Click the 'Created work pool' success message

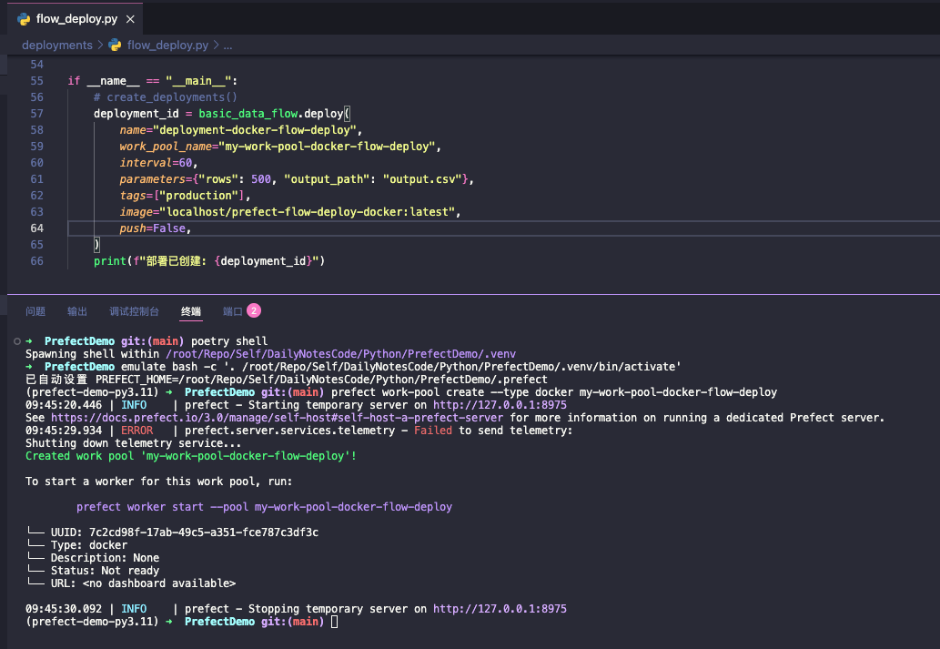190,456
